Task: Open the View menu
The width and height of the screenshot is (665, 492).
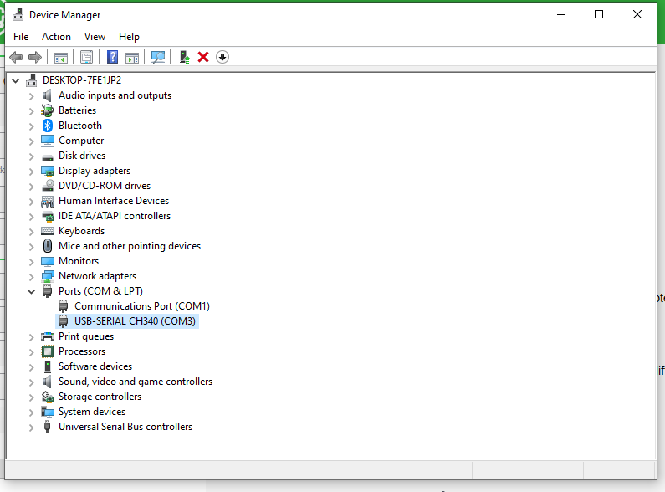Action: [95, 37]
